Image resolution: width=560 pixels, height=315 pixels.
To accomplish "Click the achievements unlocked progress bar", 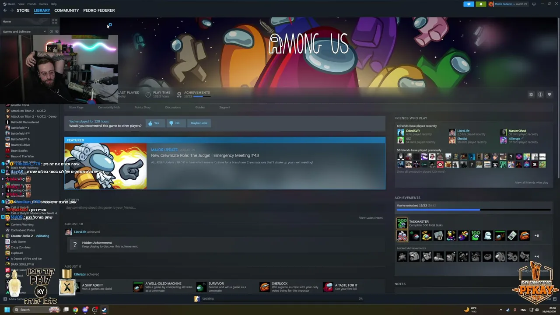I will (473, 210).
